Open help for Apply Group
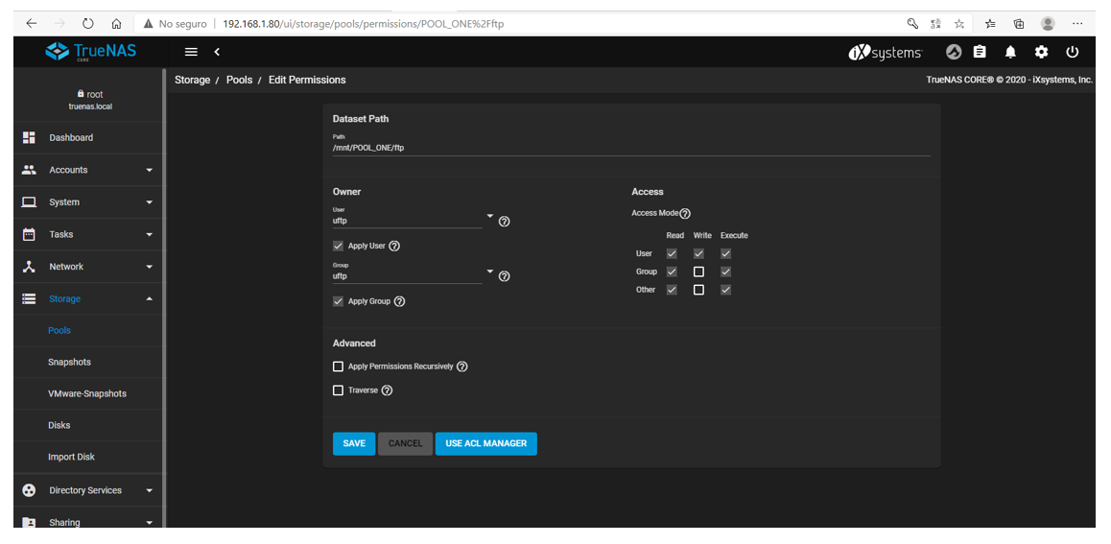 tap(400, 301)
